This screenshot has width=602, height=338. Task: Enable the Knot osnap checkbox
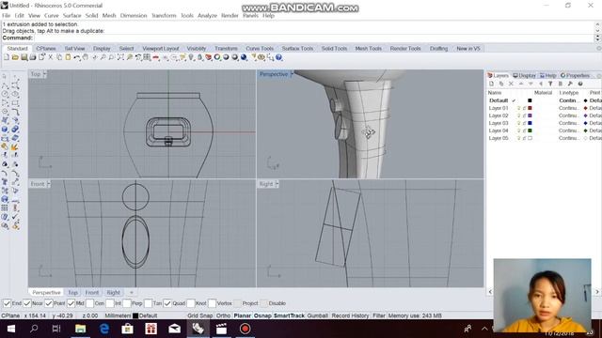pyautogui.click(x=191, y=303)
